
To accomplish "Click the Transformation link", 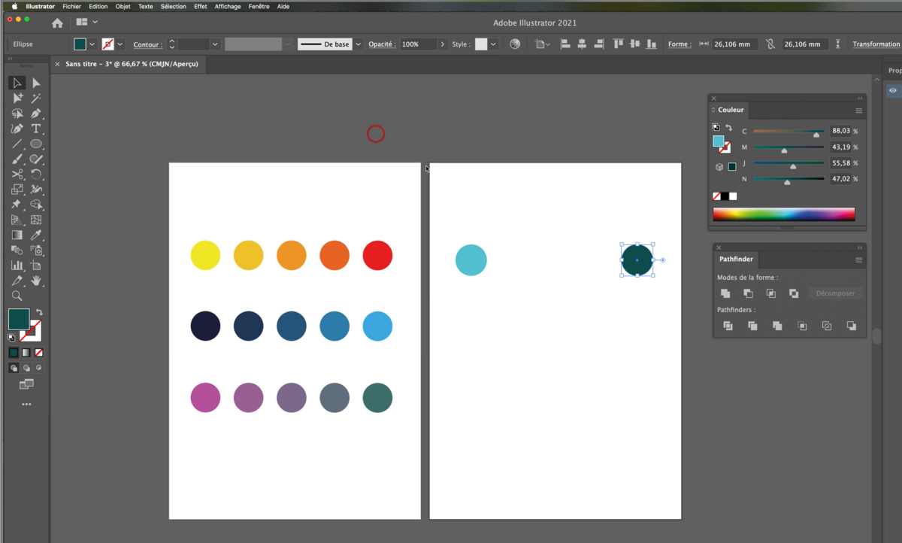I will [x=876, y=44].
